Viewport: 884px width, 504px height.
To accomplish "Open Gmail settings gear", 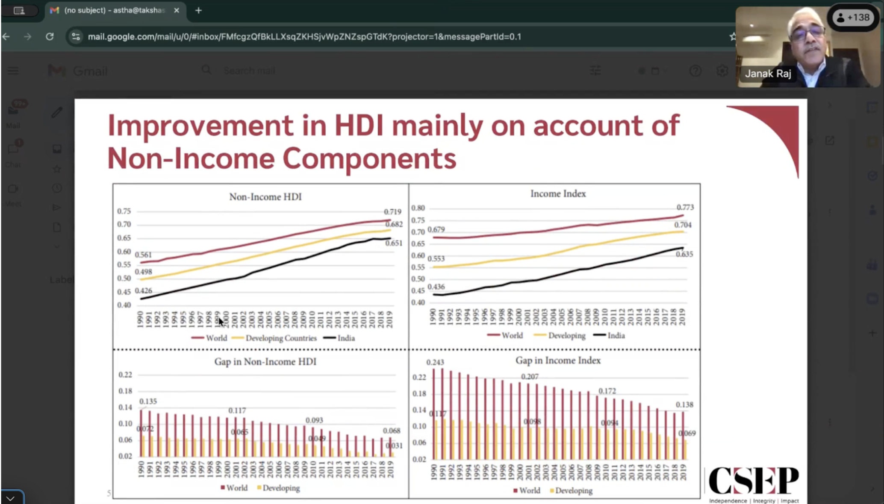I will click(722, 71).
